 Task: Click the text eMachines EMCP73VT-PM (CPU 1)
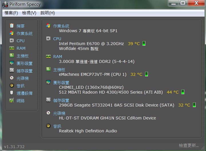click(x=93, y=74)
